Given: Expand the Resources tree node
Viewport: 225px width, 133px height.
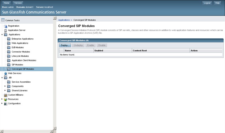Looking at the screenshot, I should (2, 99).
